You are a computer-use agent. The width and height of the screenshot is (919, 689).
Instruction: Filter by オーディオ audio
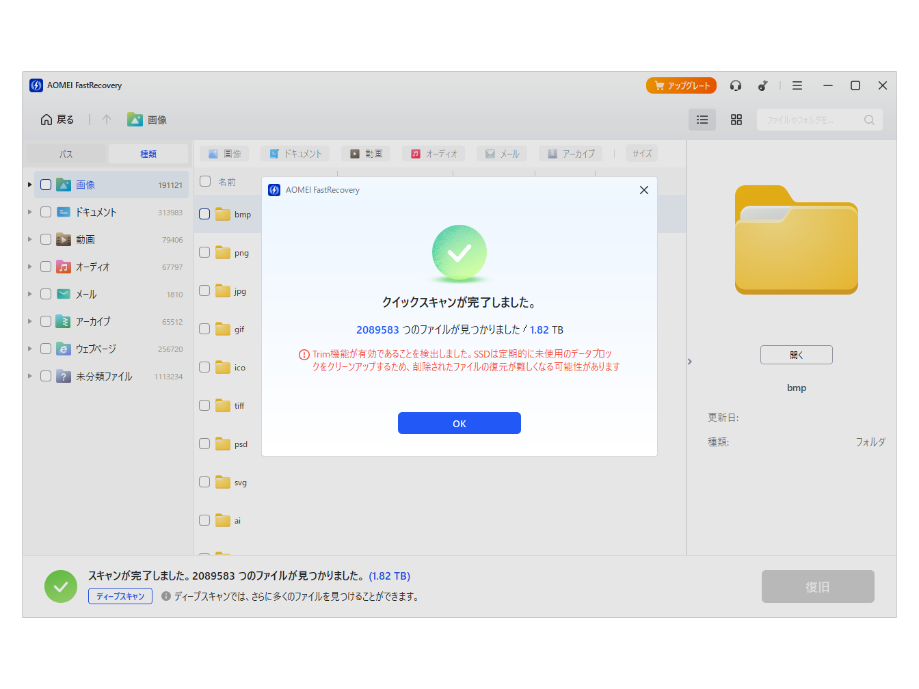tap(434, 154)
